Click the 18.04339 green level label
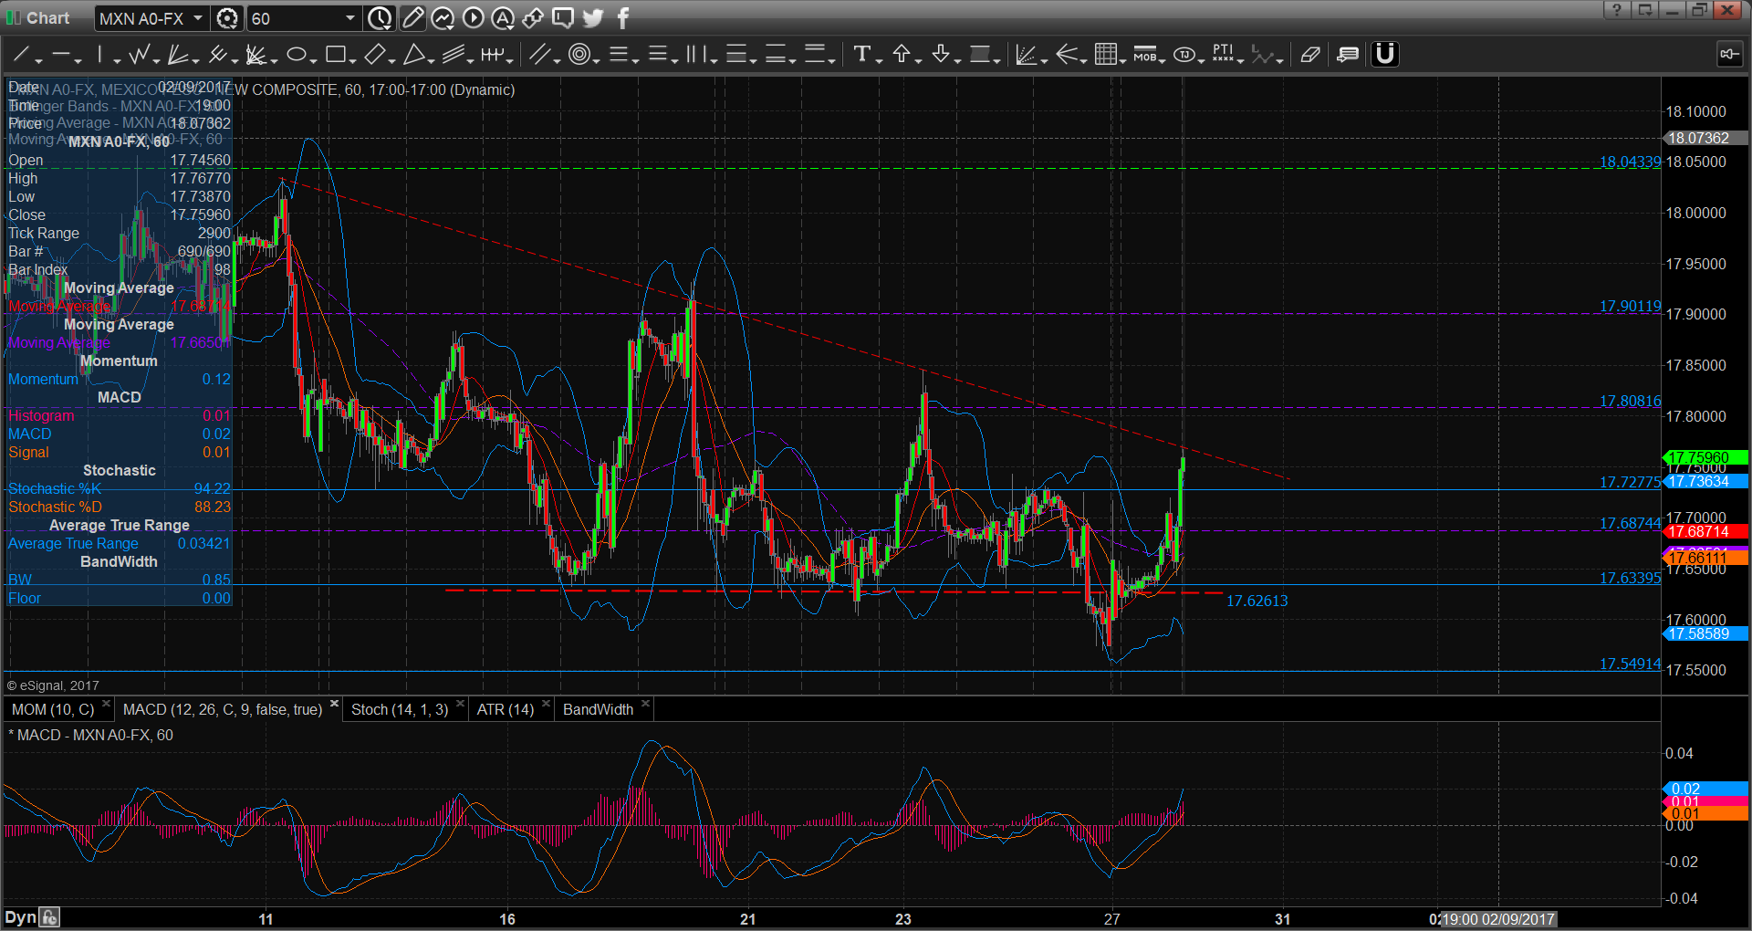Screen dimensions: 1752x931 (1630, 162)
